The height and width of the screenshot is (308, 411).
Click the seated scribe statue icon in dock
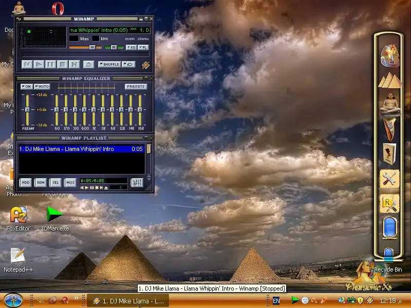click(390, 104)
